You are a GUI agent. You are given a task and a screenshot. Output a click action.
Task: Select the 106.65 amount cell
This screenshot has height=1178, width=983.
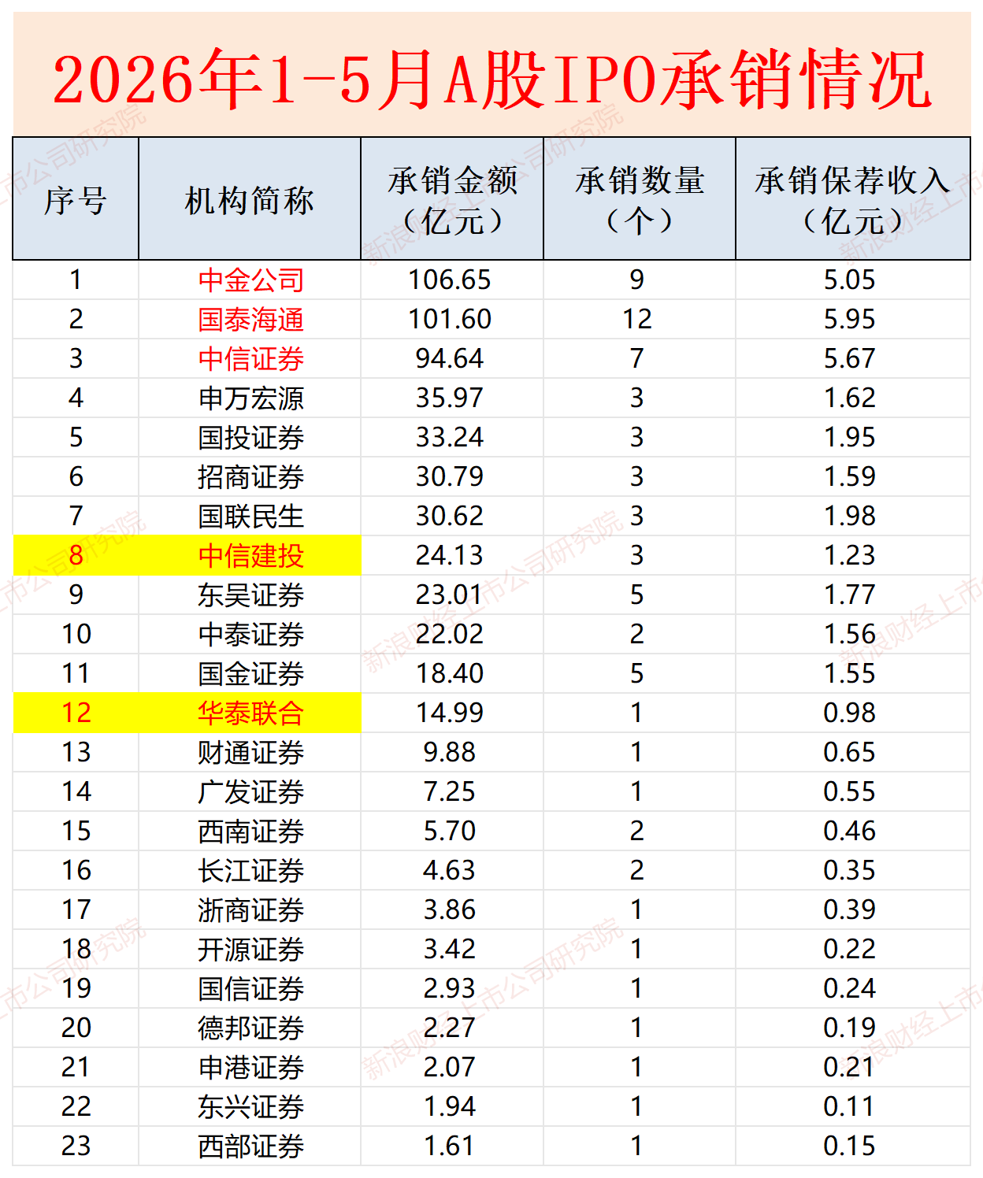(x=452, y=280)
